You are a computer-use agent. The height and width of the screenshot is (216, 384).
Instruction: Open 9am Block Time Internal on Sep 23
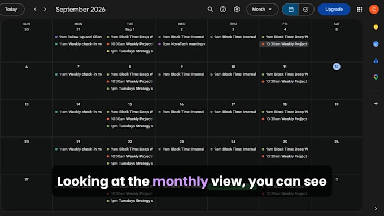[181, 149]
